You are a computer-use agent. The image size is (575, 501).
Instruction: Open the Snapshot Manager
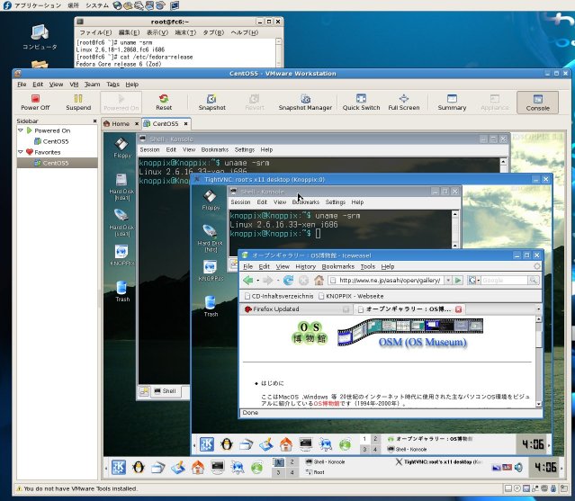pyautogui.click(x=305, y=103)
